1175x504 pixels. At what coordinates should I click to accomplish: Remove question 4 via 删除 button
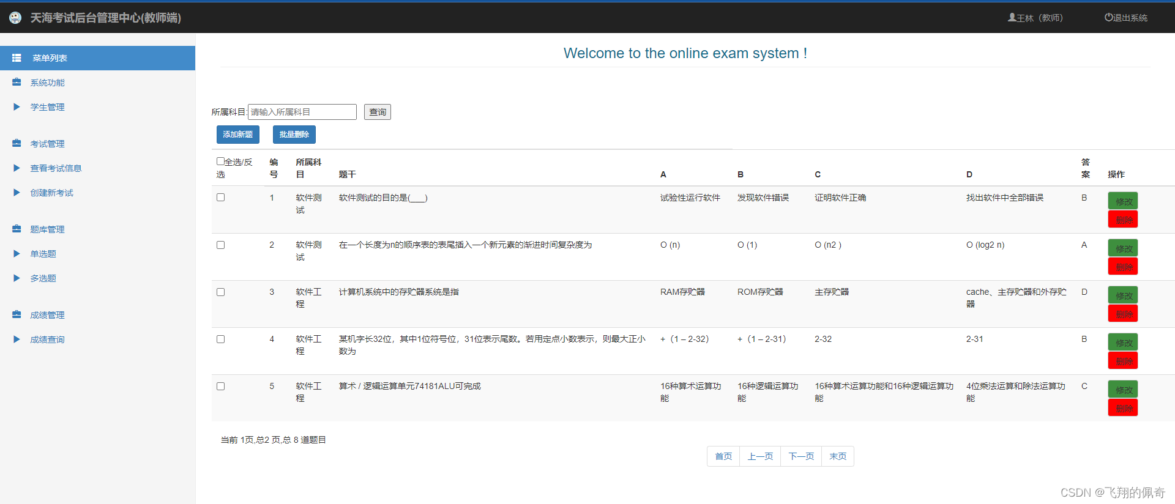pos(1123,360)
